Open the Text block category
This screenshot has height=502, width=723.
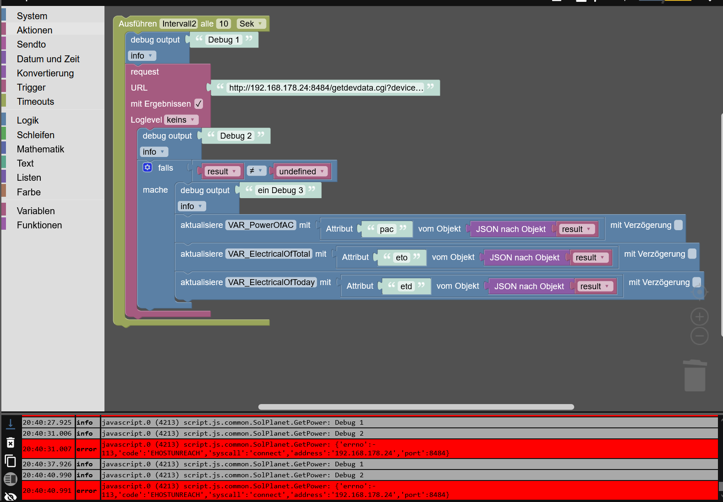[53, 163]
